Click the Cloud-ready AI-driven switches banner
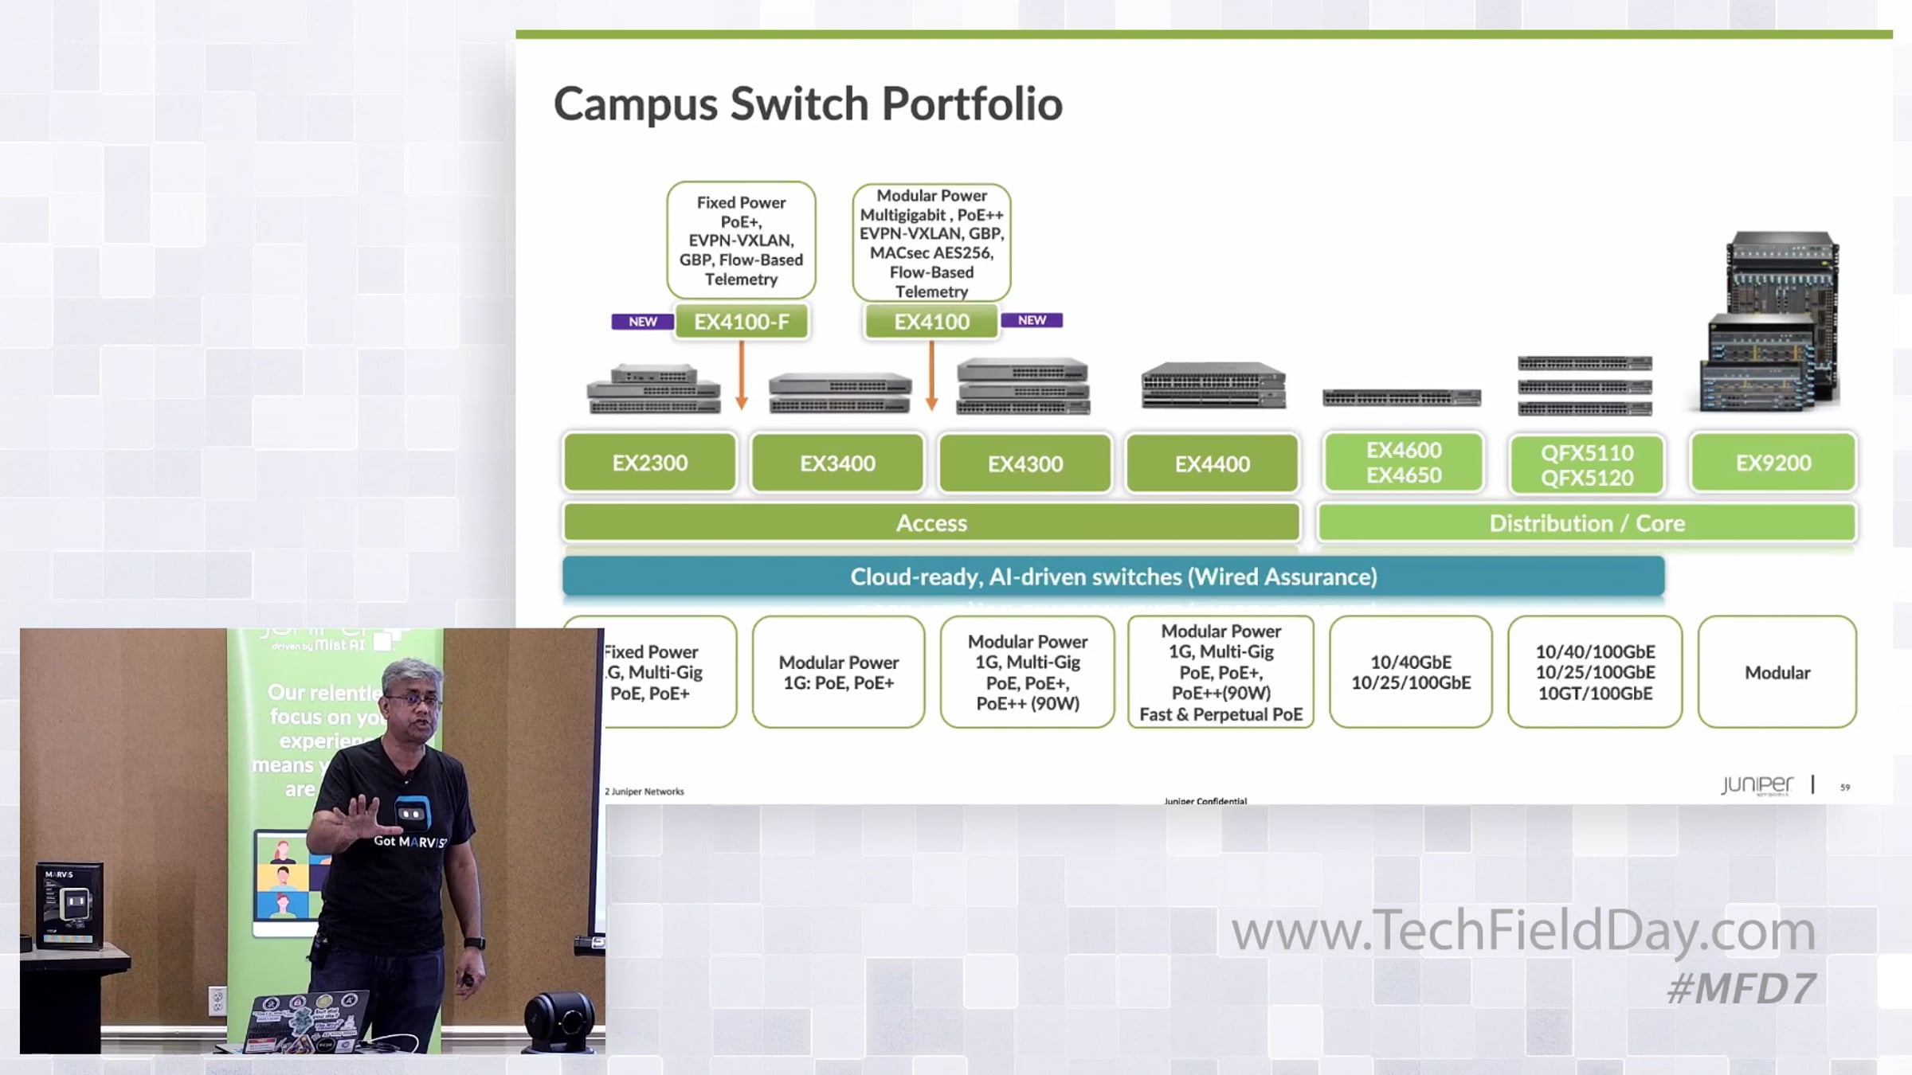 tap(1114, 577)
